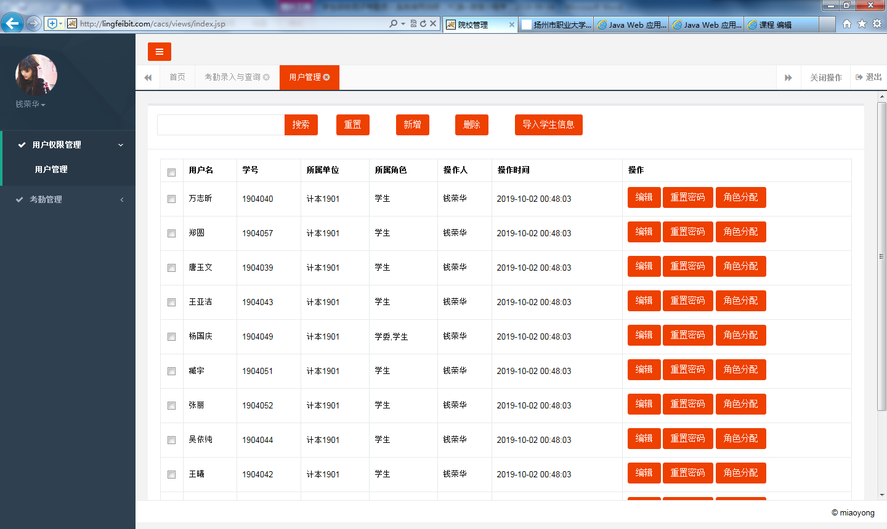
Task: Click the search text input field
Action: point(221,125)
